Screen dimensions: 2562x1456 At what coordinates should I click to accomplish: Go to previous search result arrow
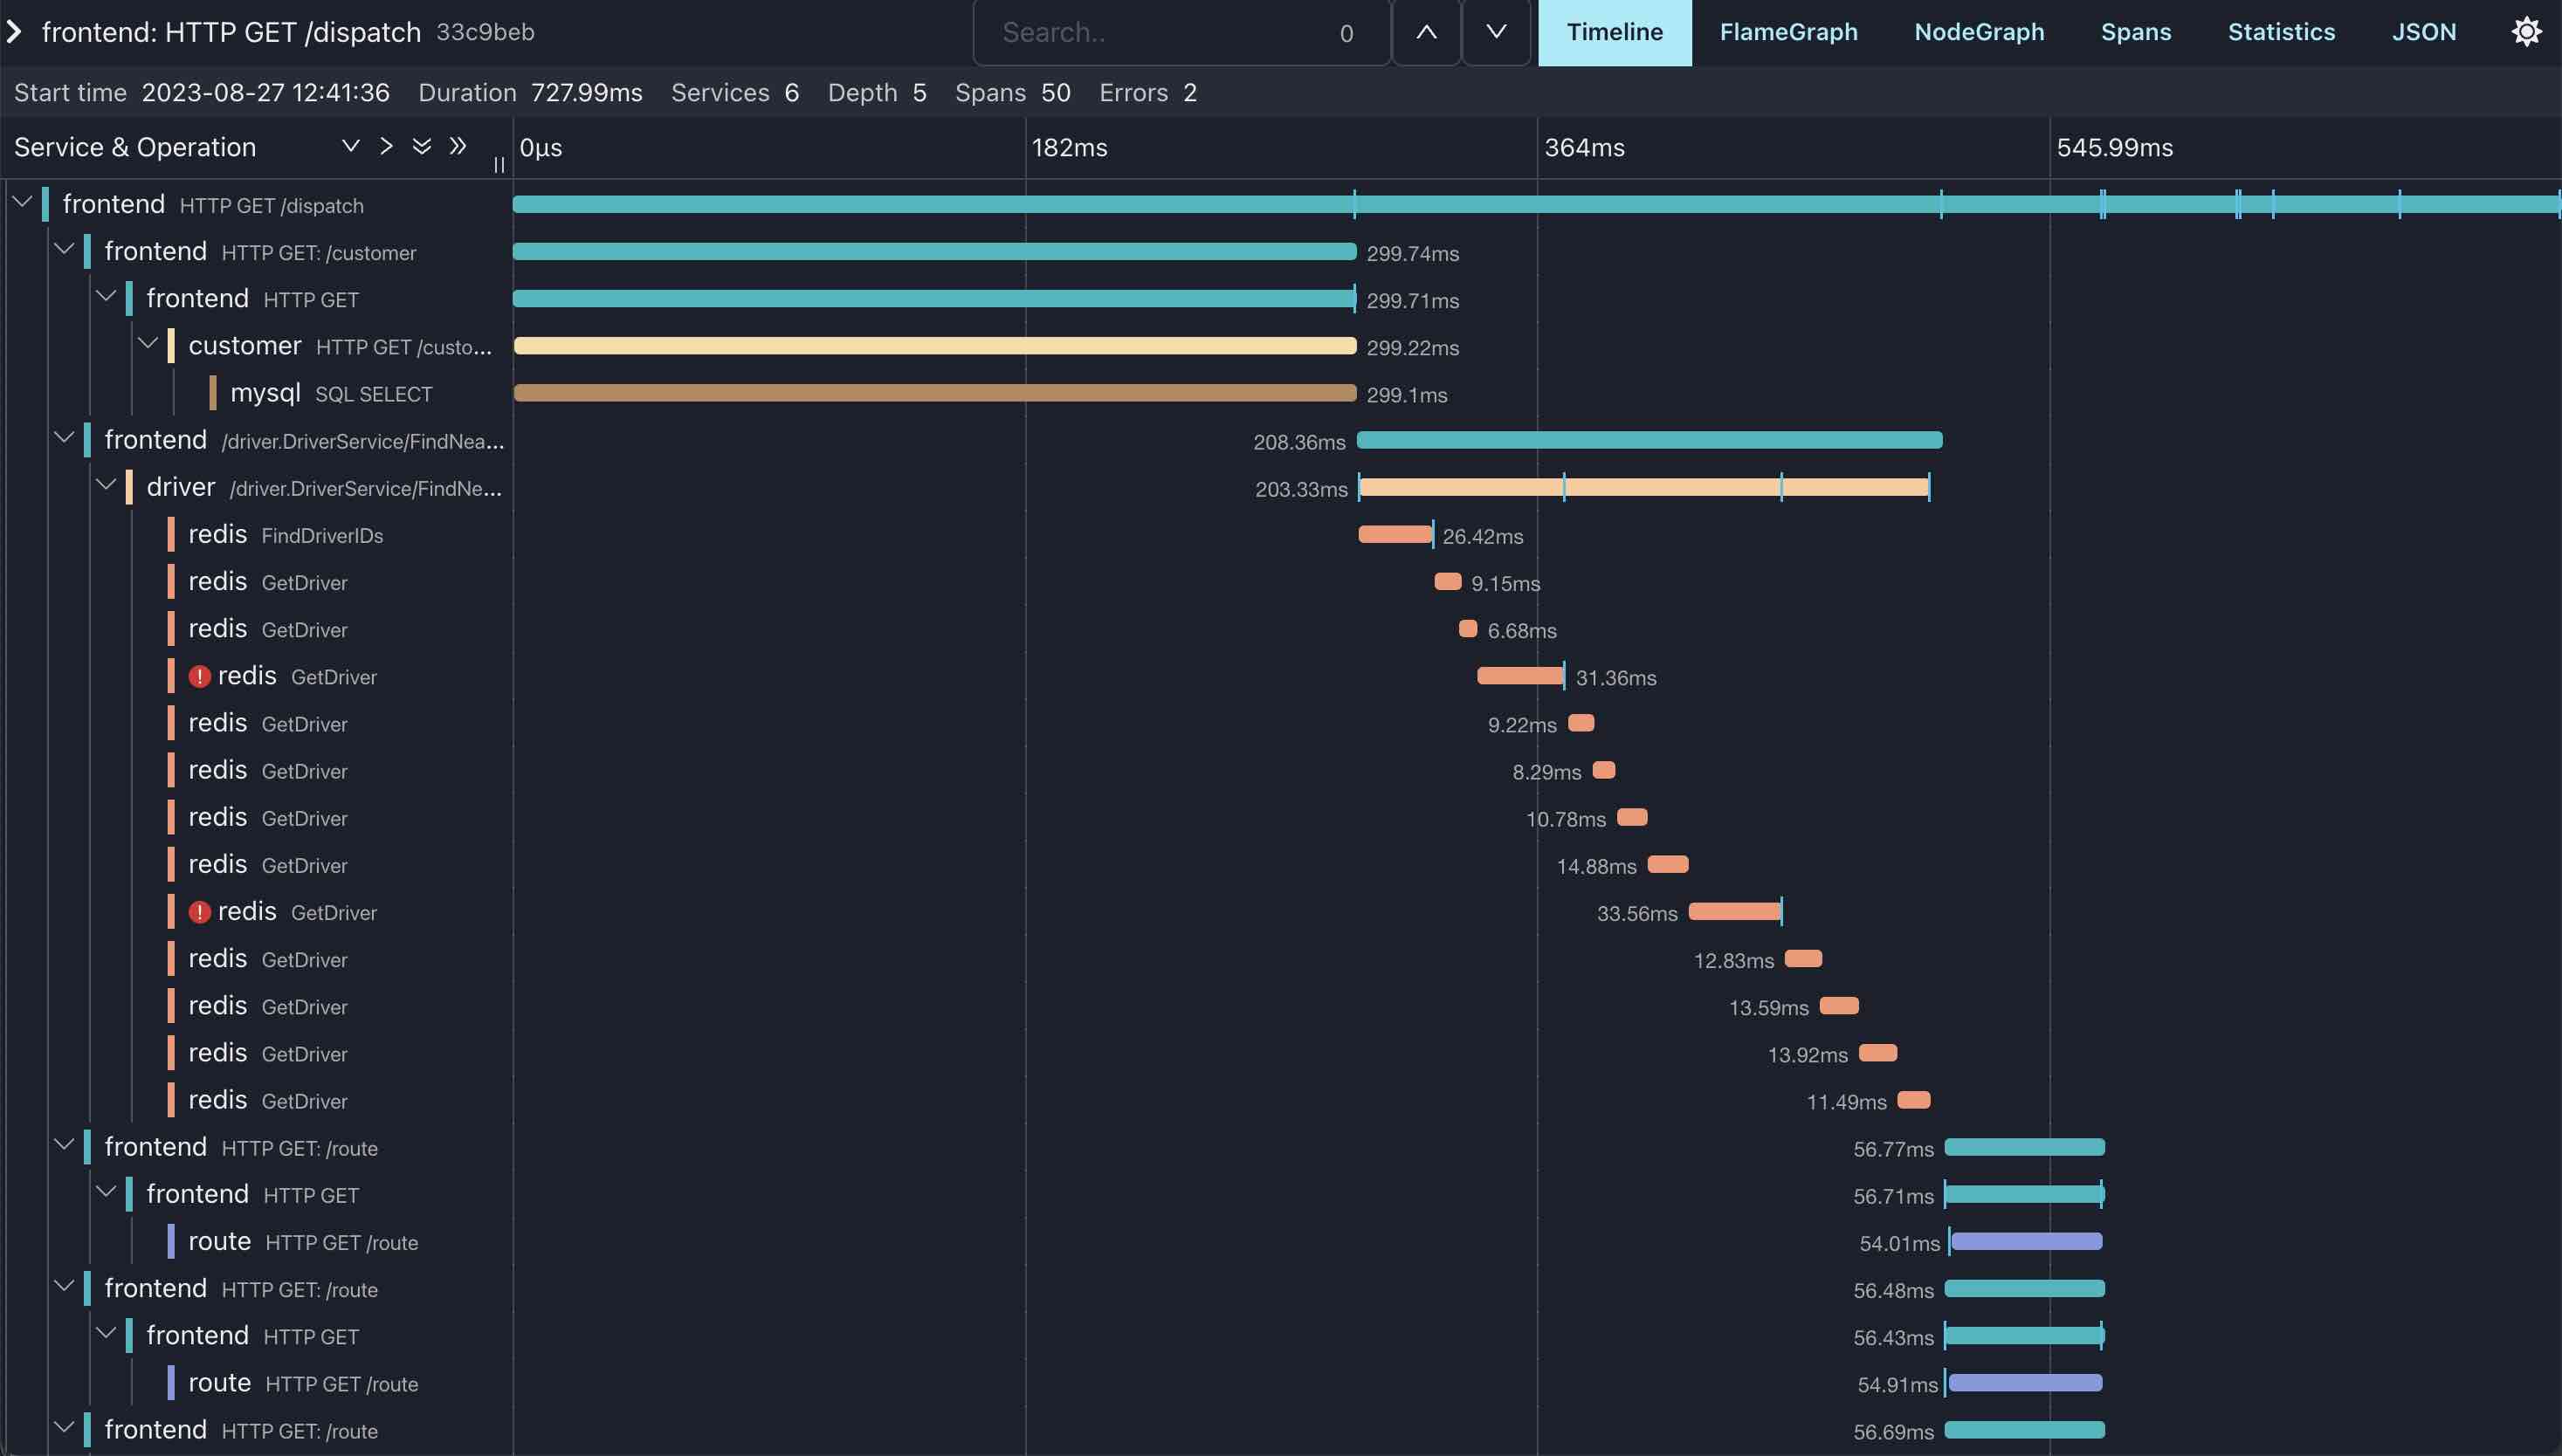coord(1427,32)
